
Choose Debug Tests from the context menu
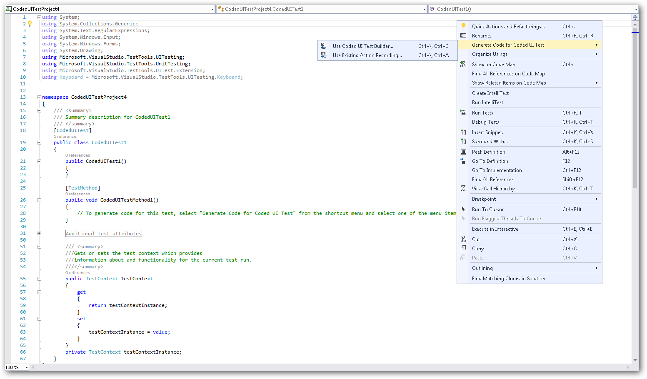(530, 122)
